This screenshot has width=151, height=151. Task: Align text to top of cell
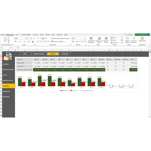pos(38,38)
